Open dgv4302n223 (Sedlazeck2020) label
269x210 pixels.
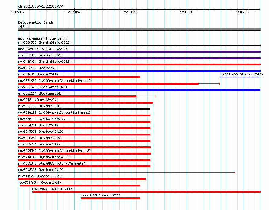coord(43,87)
